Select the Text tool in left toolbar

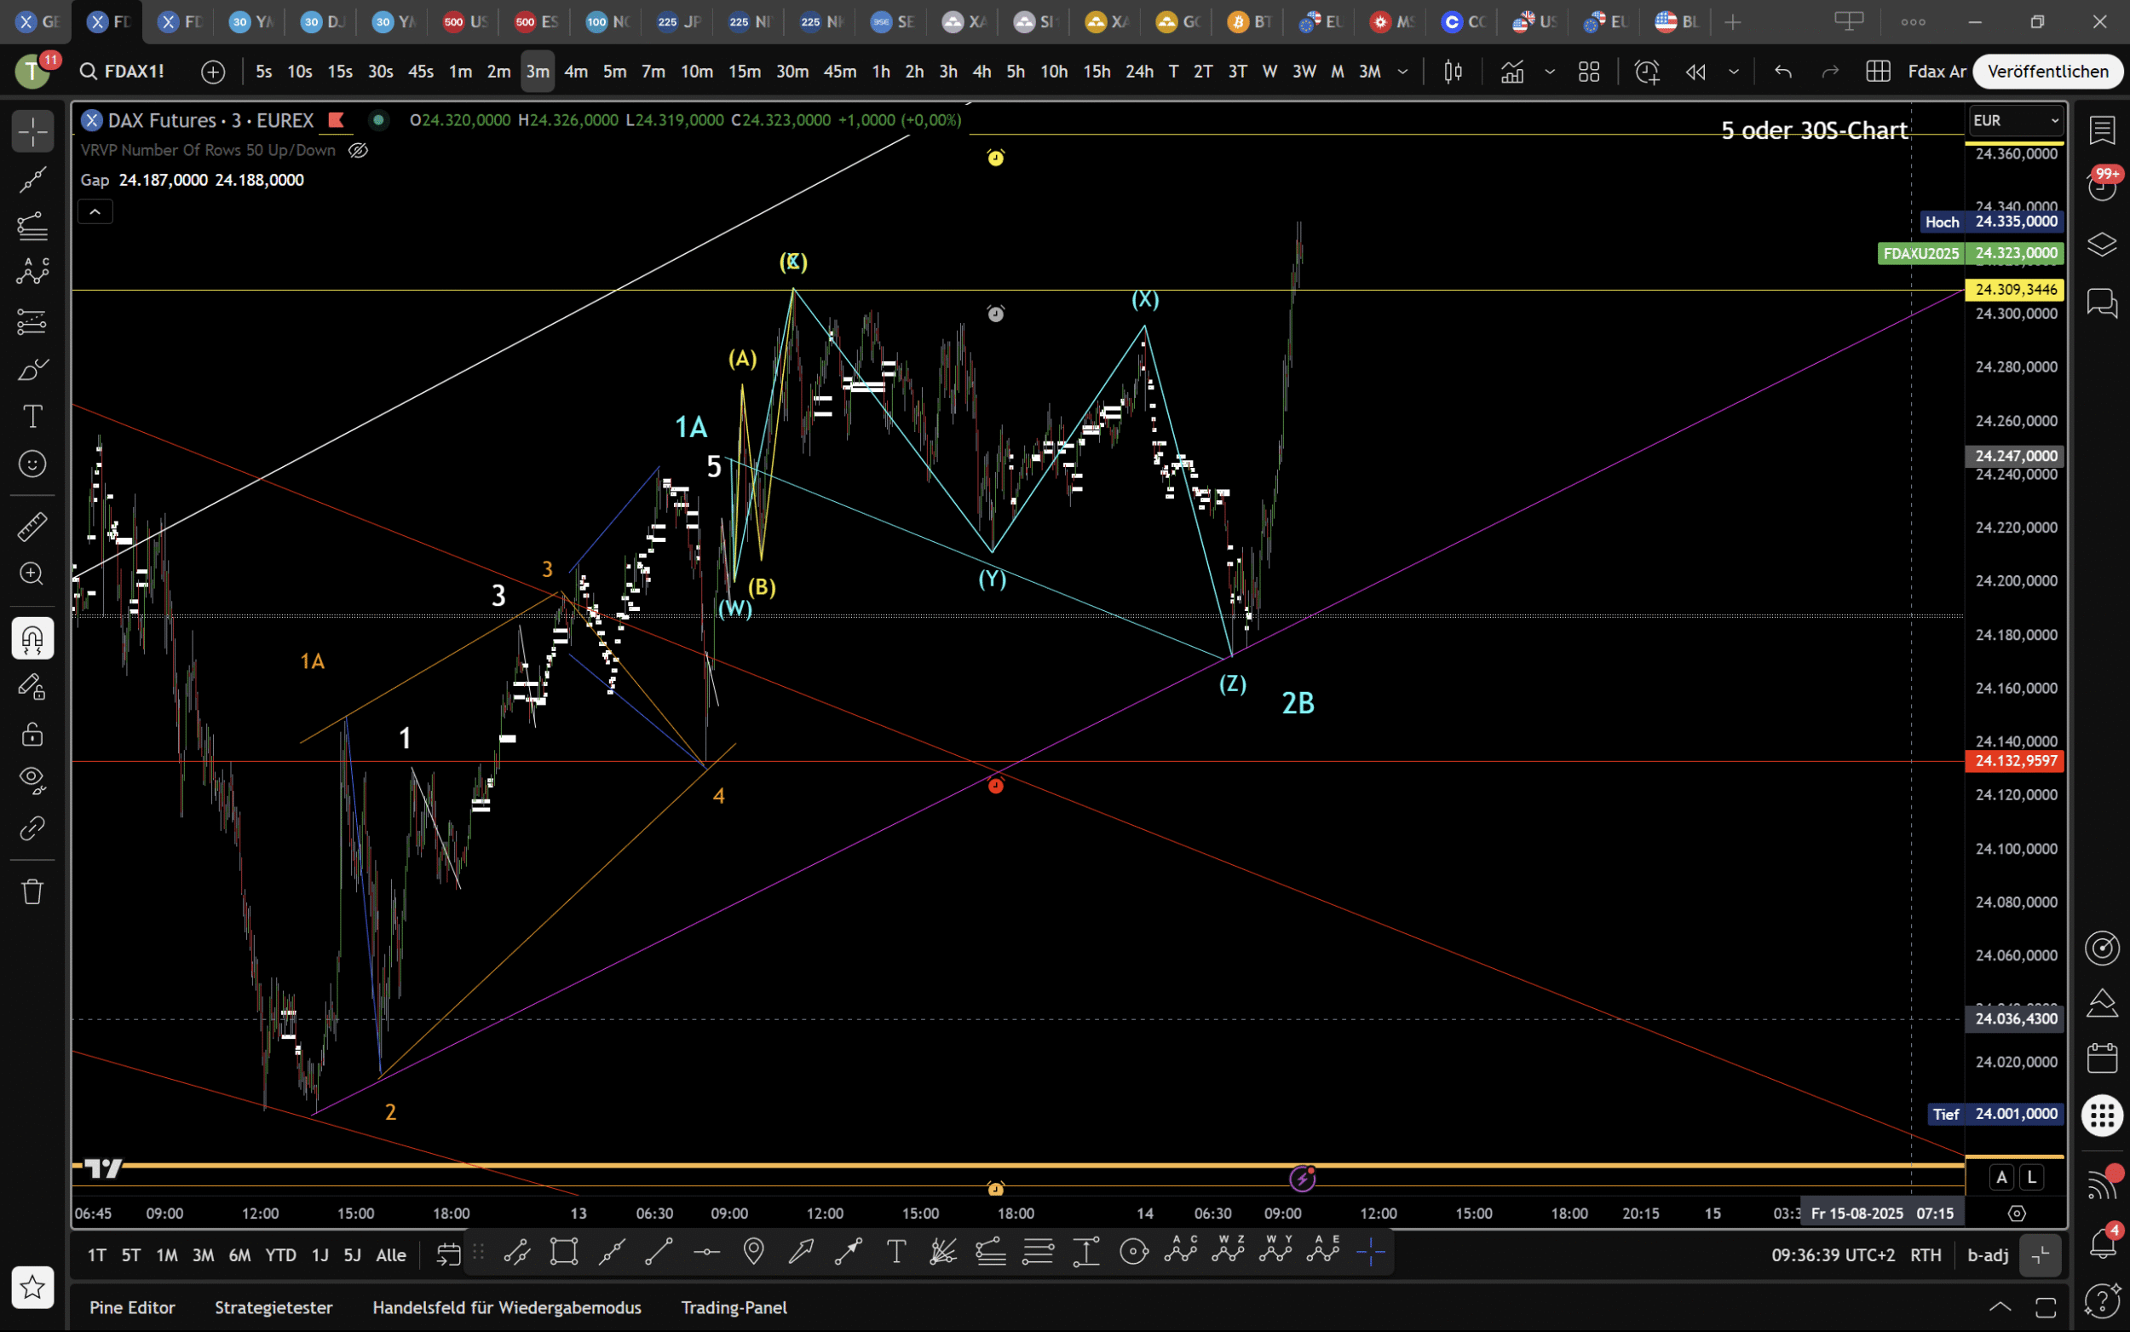pos(32,416)
